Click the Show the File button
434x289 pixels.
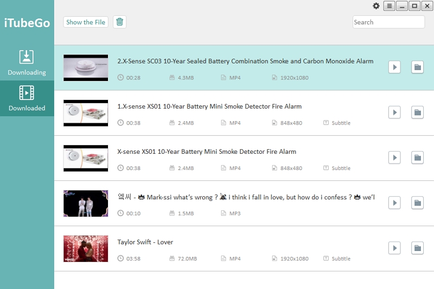pyautogui.click(x=86, y=22)
